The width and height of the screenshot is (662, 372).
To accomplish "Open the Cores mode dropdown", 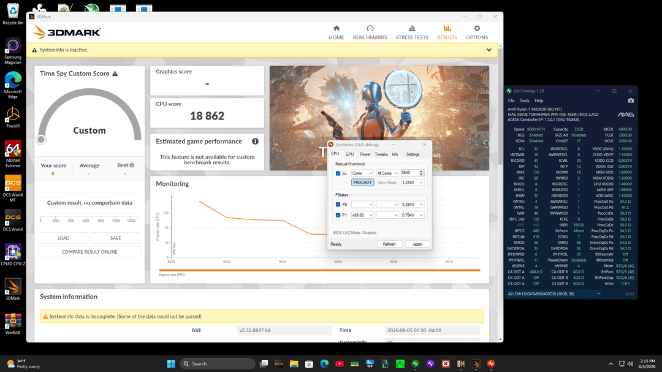I will 362,173.
